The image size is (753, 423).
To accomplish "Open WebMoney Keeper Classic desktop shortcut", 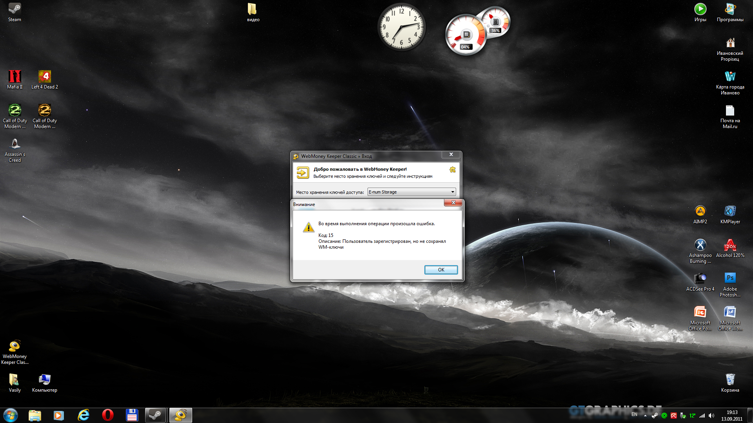I will [x=15, y=352].
